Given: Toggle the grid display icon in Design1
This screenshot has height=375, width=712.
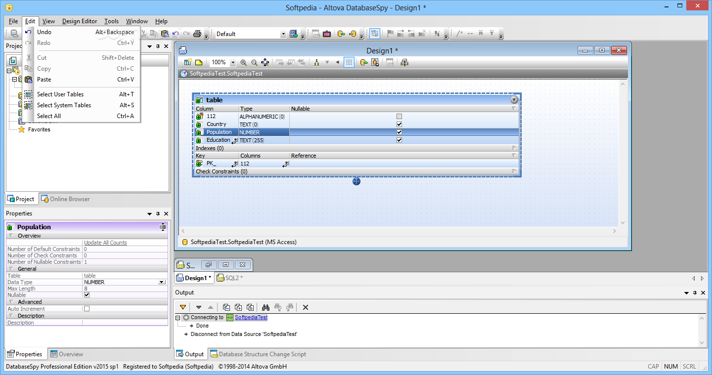Looking at the screenshot, I should 349,62.
